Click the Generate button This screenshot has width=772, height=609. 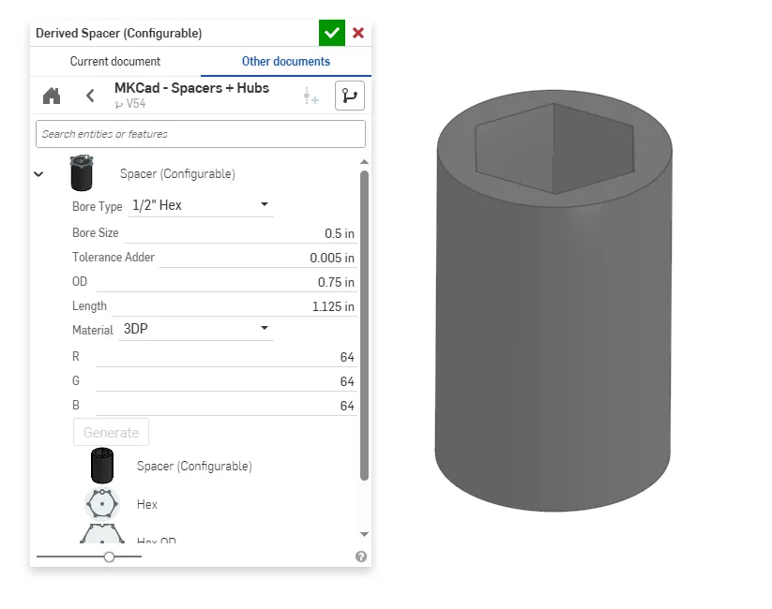click(x=111, y=432)
